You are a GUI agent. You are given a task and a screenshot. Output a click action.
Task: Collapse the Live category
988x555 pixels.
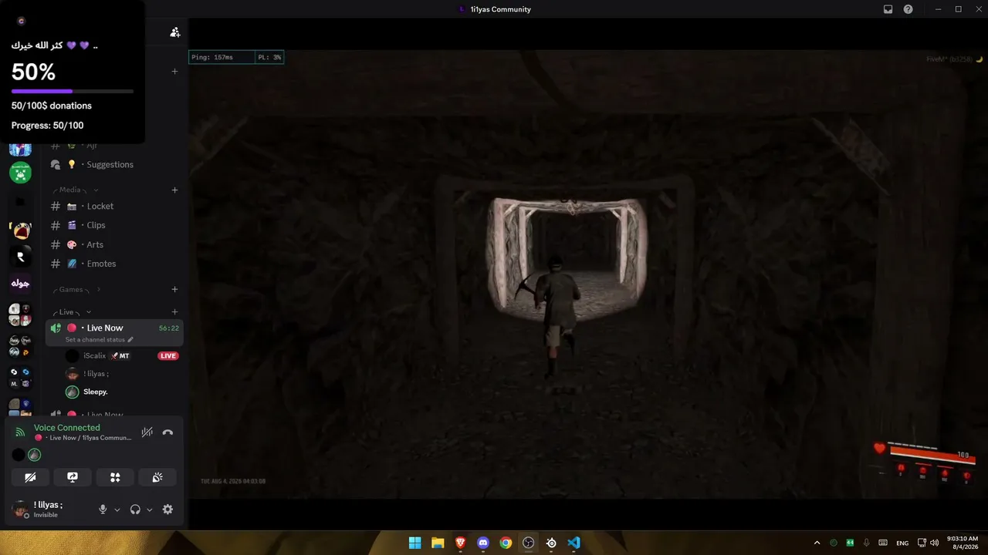coord(71,312)
